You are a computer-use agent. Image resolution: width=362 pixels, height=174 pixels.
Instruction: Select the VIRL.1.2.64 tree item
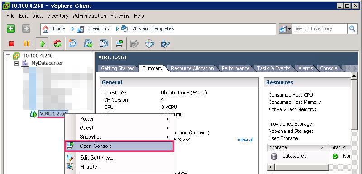53,113
